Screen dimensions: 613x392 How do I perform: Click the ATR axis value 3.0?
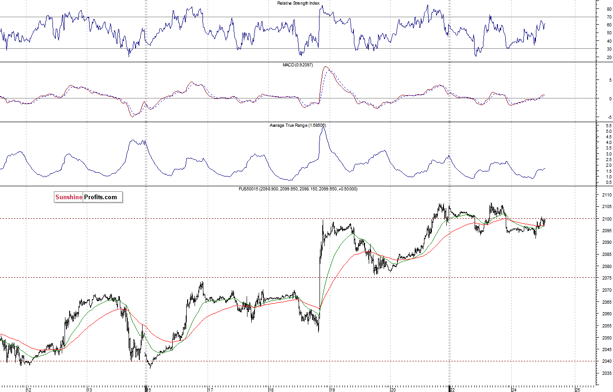pos(608,154)
